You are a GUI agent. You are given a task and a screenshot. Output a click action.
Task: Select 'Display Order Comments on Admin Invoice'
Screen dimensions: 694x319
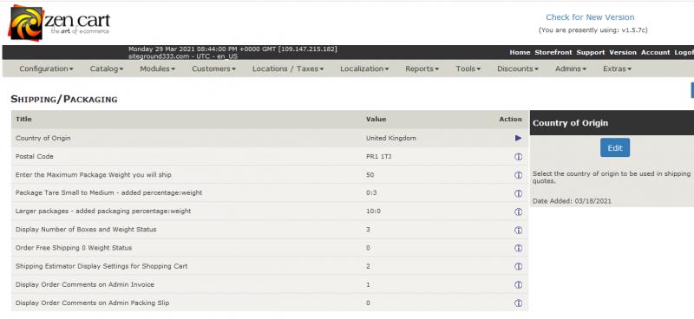click(x=85, y=284)
